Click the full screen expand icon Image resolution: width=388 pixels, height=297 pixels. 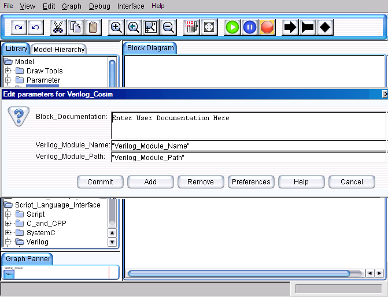coord(209,27)
